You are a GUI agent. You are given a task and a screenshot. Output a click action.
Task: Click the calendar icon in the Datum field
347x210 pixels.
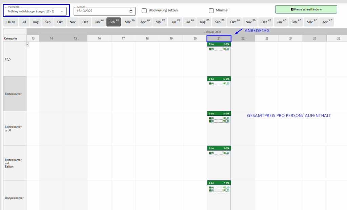(131, 11)
